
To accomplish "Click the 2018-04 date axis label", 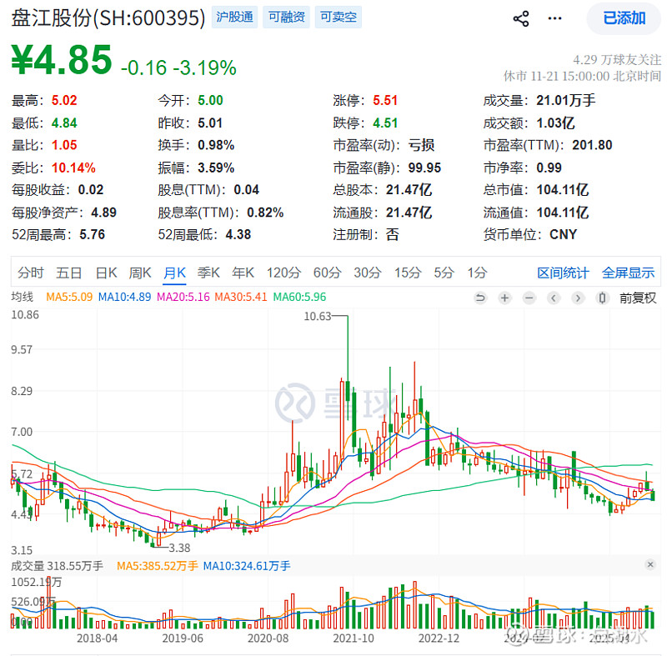I will point(97,638).
